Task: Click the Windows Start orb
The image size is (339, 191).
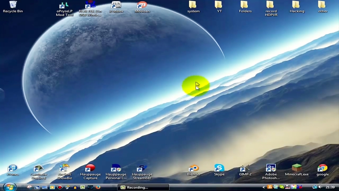Action: [9, 187]
